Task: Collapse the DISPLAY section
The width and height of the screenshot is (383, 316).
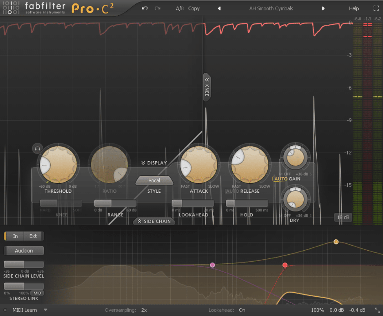Action: [154, 163]
